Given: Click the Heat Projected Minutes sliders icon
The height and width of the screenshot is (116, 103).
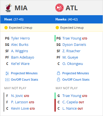Looking at the screenshot, I should (7, 73).
